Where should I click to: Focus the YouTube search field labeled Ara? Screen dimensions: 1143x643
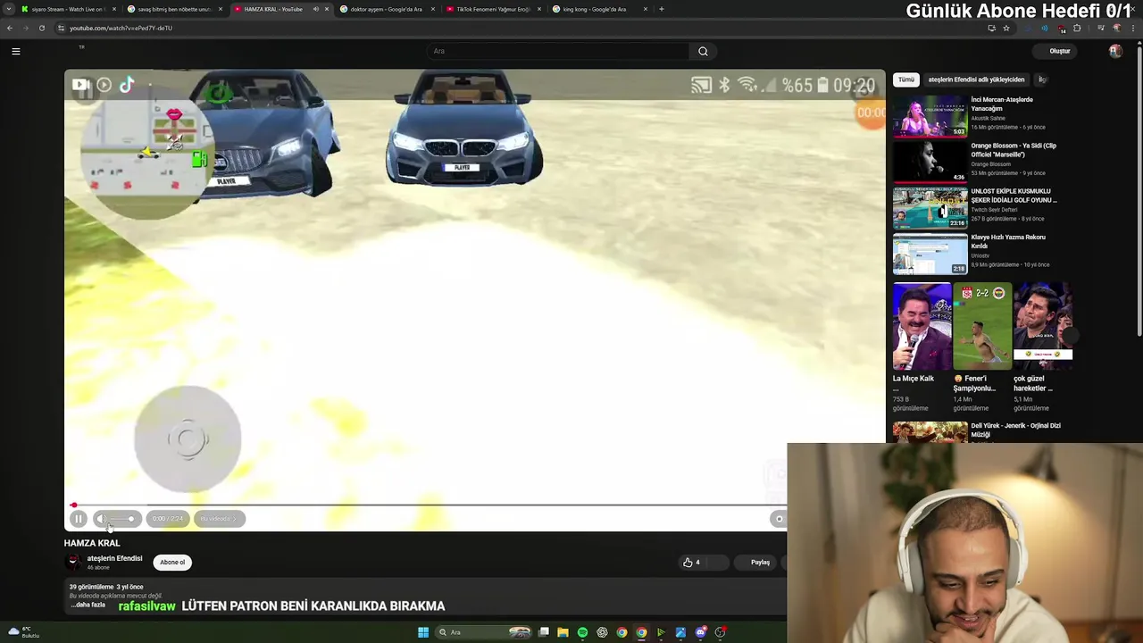[x=558, y=51]
